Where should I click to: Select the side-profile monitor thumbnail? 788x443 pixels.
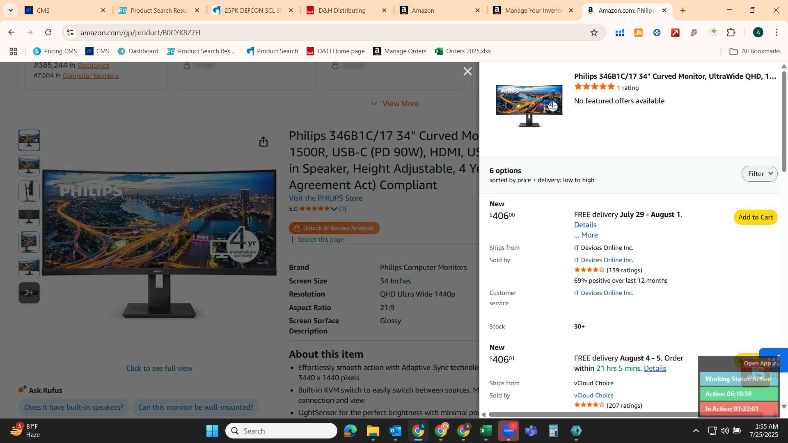pos(29,191)
